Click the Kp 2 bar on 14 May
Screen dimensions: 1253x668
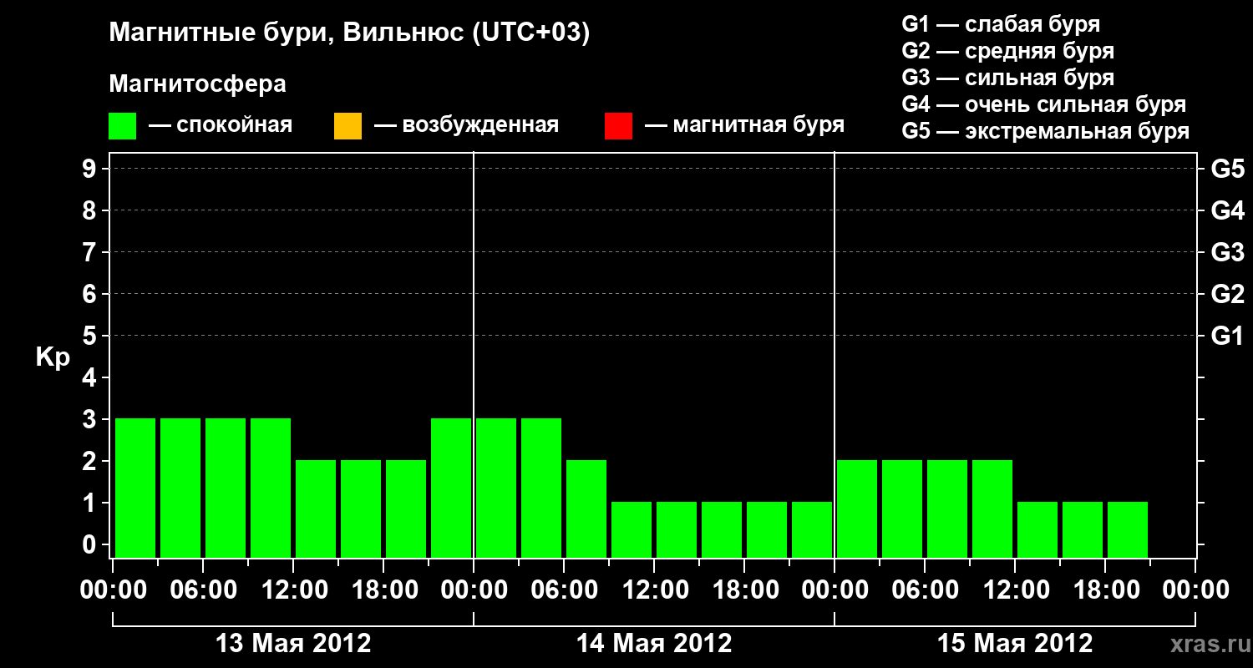coord(586,509)
